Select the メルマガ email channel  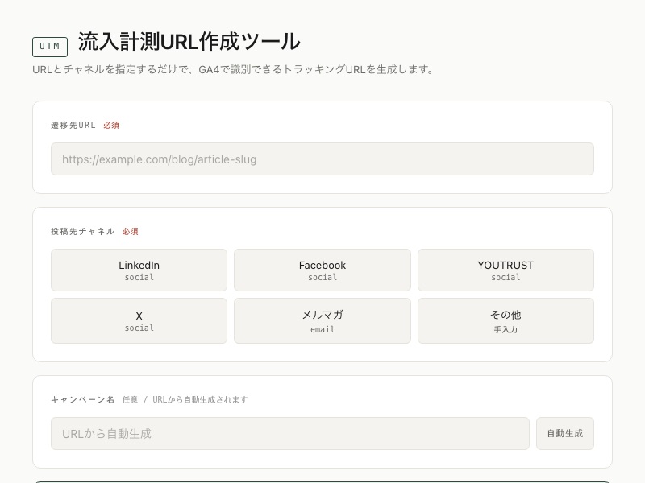click(322, 320)
